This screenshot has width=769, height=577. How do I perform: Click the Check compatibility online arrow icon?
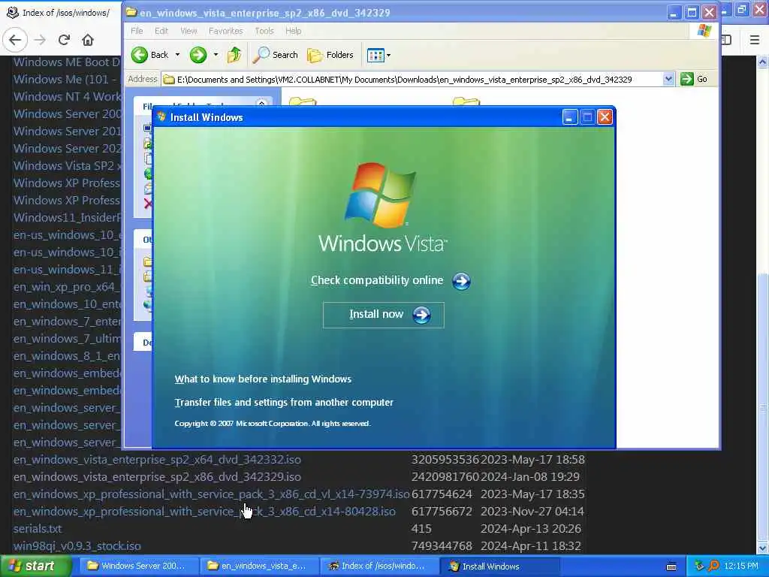[461, 281]
